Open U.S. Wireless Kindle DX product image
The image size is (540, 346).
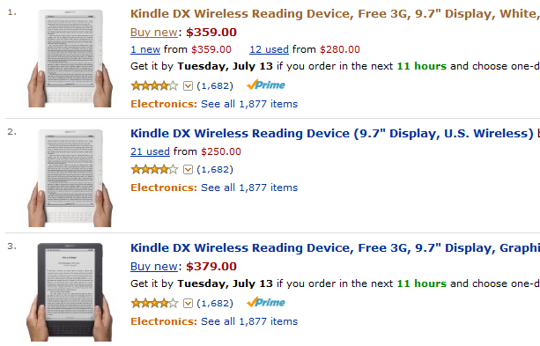point(70,178)
